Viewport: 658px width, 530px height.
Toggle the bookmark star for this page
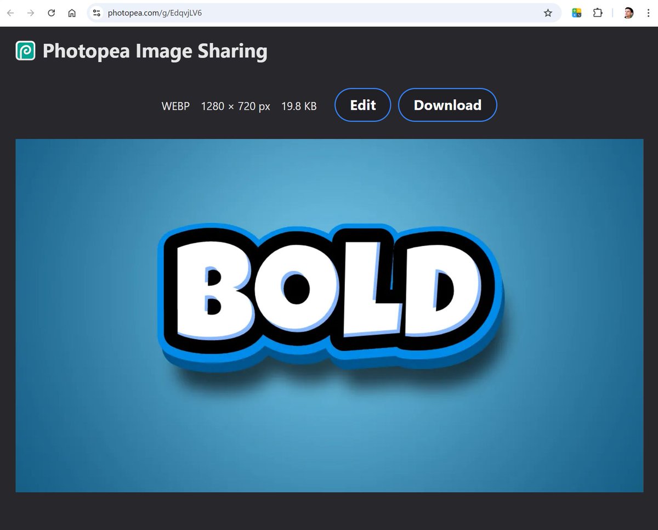point(548,12)
